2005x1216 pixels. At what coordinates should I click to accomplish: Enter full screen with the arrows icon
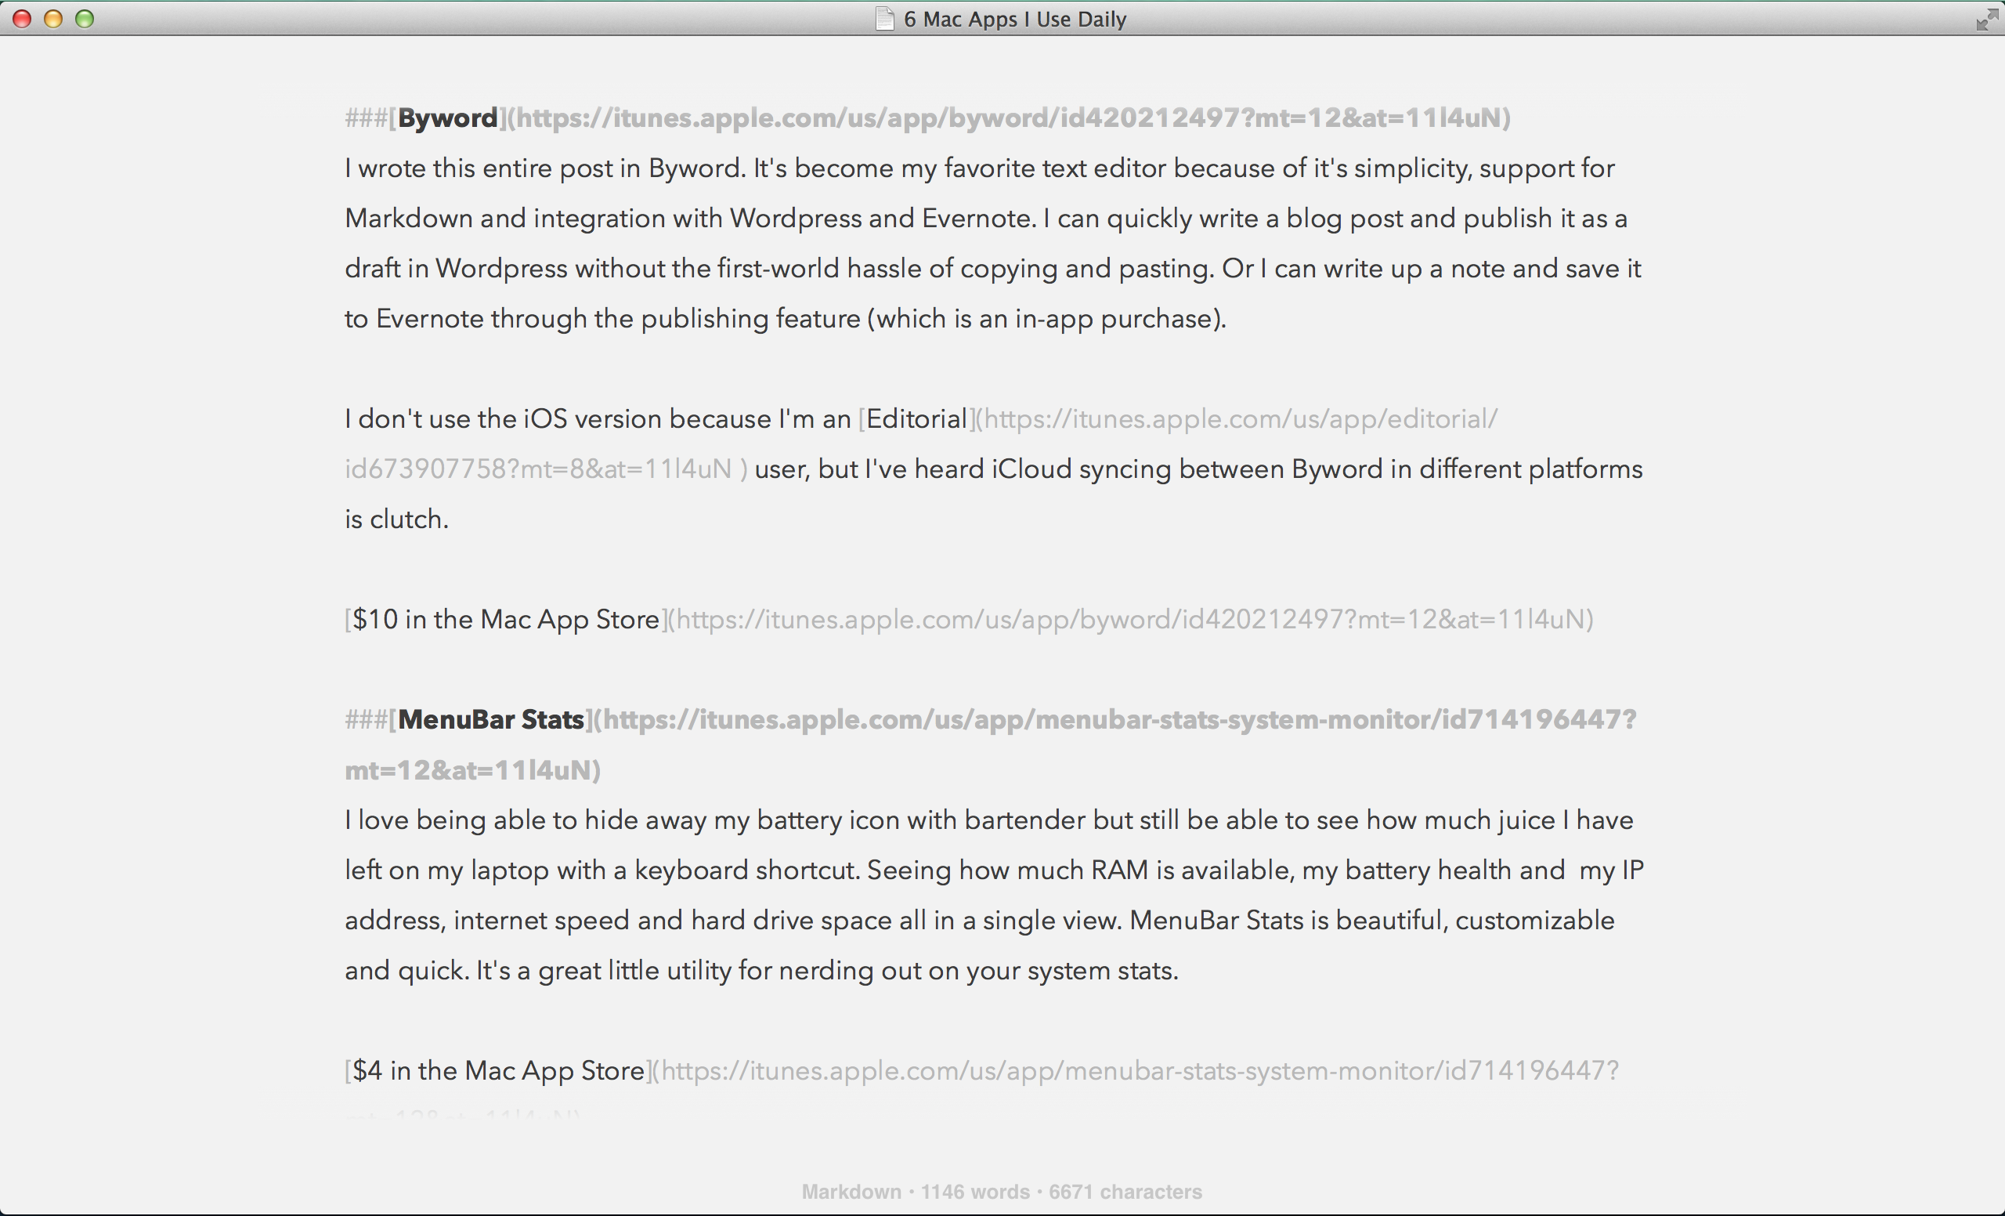click(x=1986, y=19)
